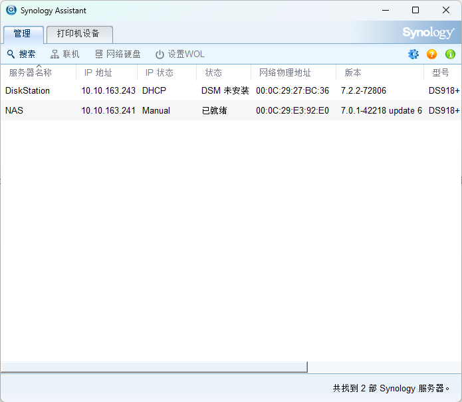Maximize the Synology Assistant window
The image size is (462, 402).
(415, 11)
